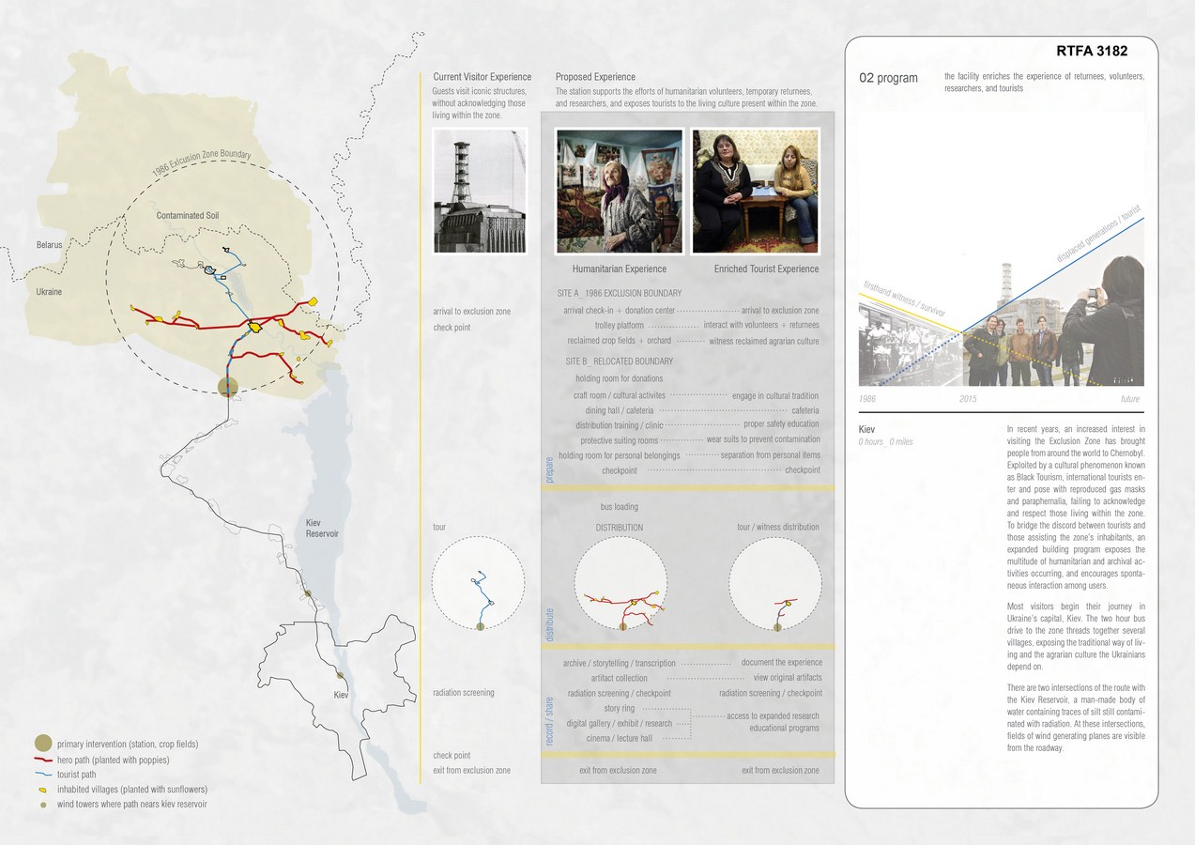
Task: Click the wind tower marker below Kiev Reservoir
Action: click(x=307, y=593)
